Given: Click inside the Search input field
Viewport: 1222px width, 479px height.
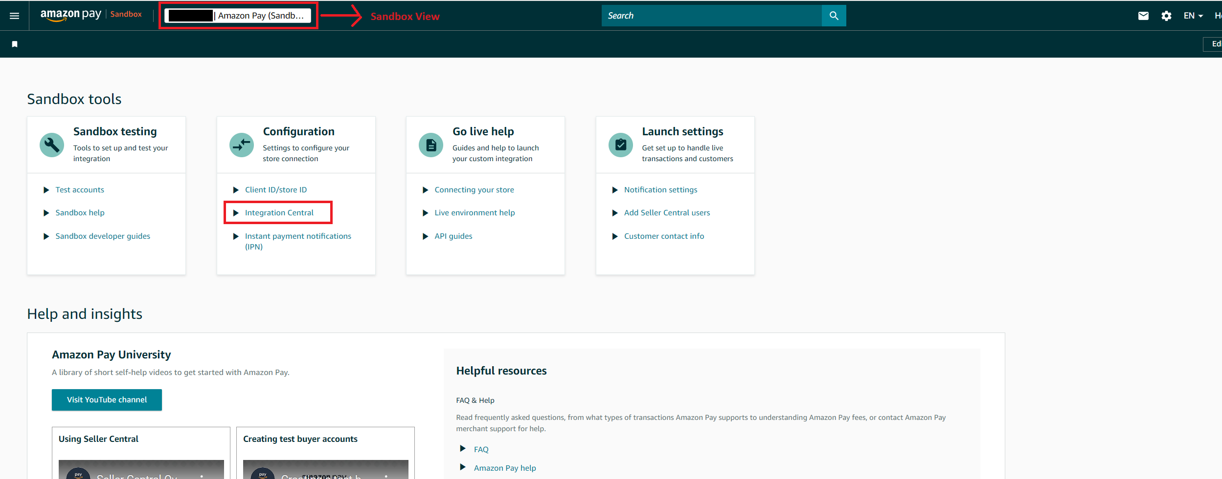Looking at the screenshot, I should click(709, 15).
